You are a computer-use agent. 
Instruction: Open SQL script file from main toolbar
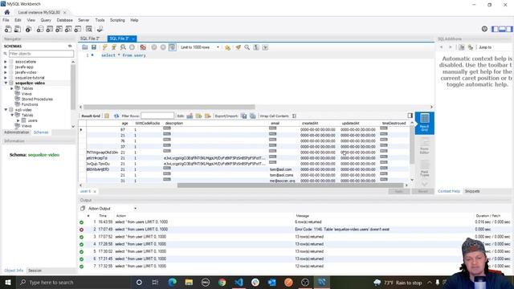(x=18, y=29)
